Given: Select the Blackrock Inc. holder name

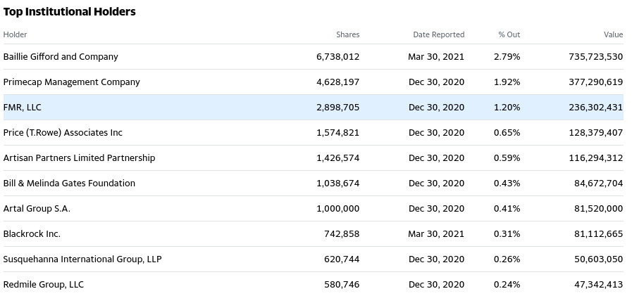Looking at the screenshot, I should 32,234.
